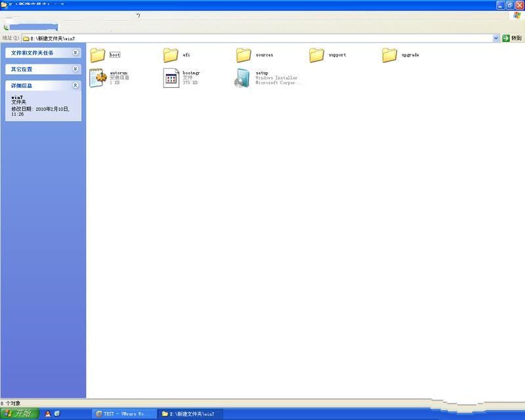Click the green 转到 arrow icon

[506, 38]
